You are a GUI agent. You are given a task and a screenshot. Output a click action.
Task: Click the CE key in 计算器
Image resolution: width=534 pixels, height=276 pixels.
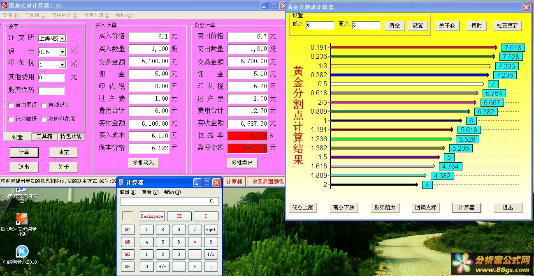pyautogui.click(x=179, y=216)
